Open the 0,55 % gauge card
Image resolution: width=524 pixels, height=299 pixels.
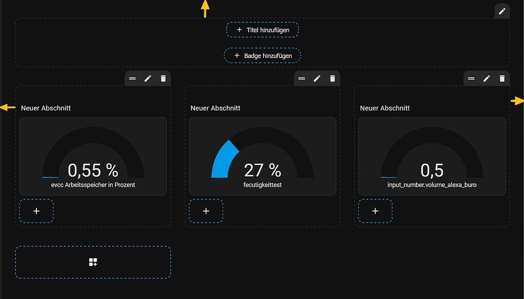(93, 156)
